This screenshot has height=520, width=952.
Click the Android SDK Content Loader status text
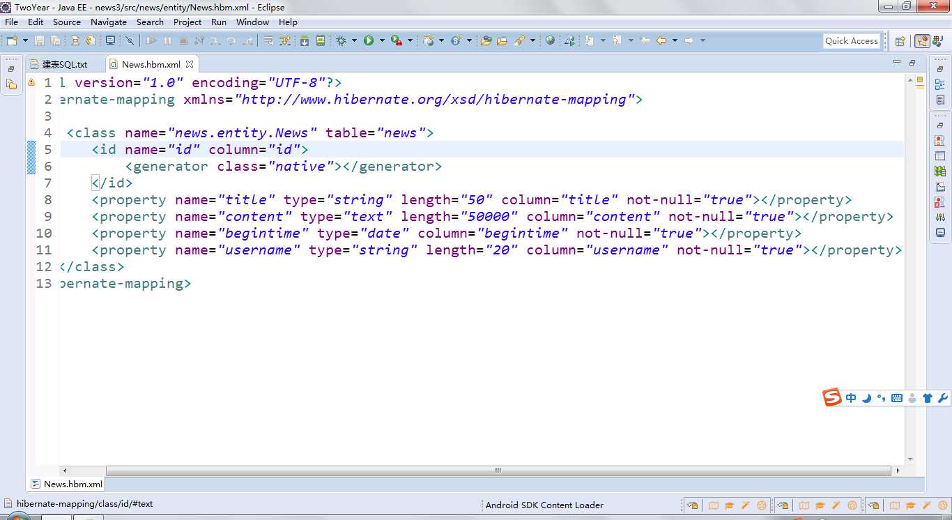tap(544, 505)
